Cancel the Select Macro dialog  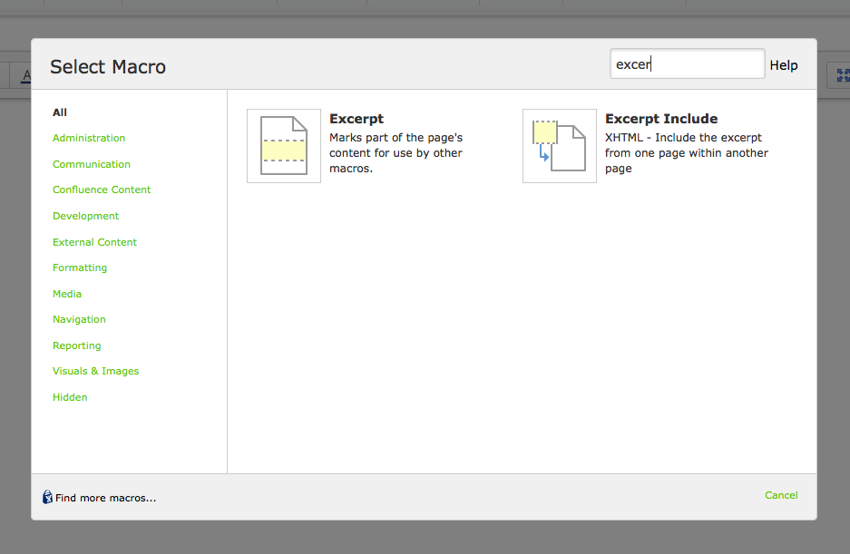[x=781, y=495]
